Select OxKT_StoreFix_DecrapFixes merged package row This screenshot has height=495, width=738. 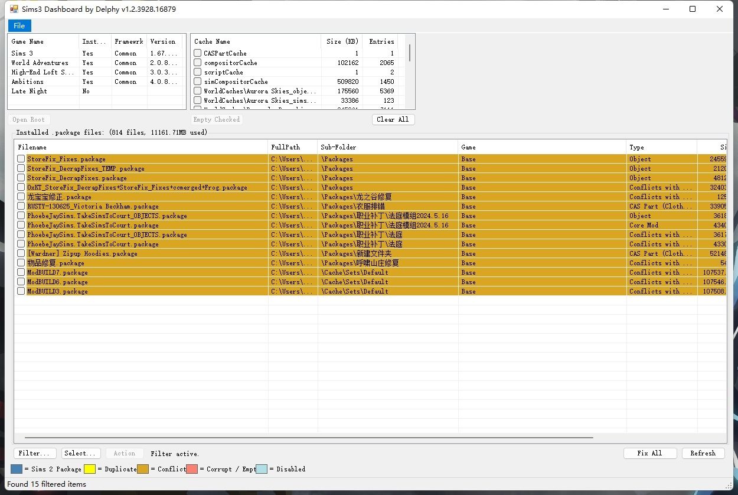(370, 187)
